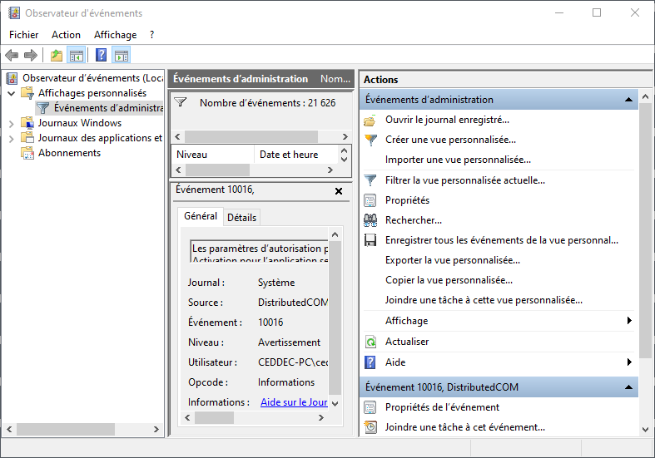Open the Aide sur le Journal link
Image resolution: width=655 pixels, height=458 pixels.
[x=294, y=402]
